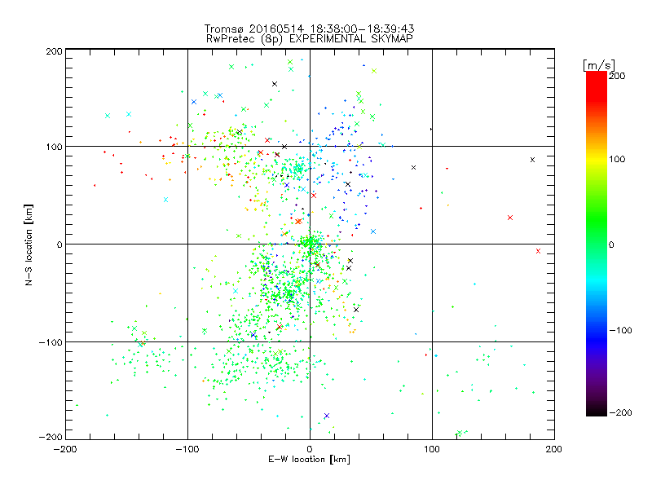Click the black bottom of the colorbar
The image size is (652, 489).
597,410
